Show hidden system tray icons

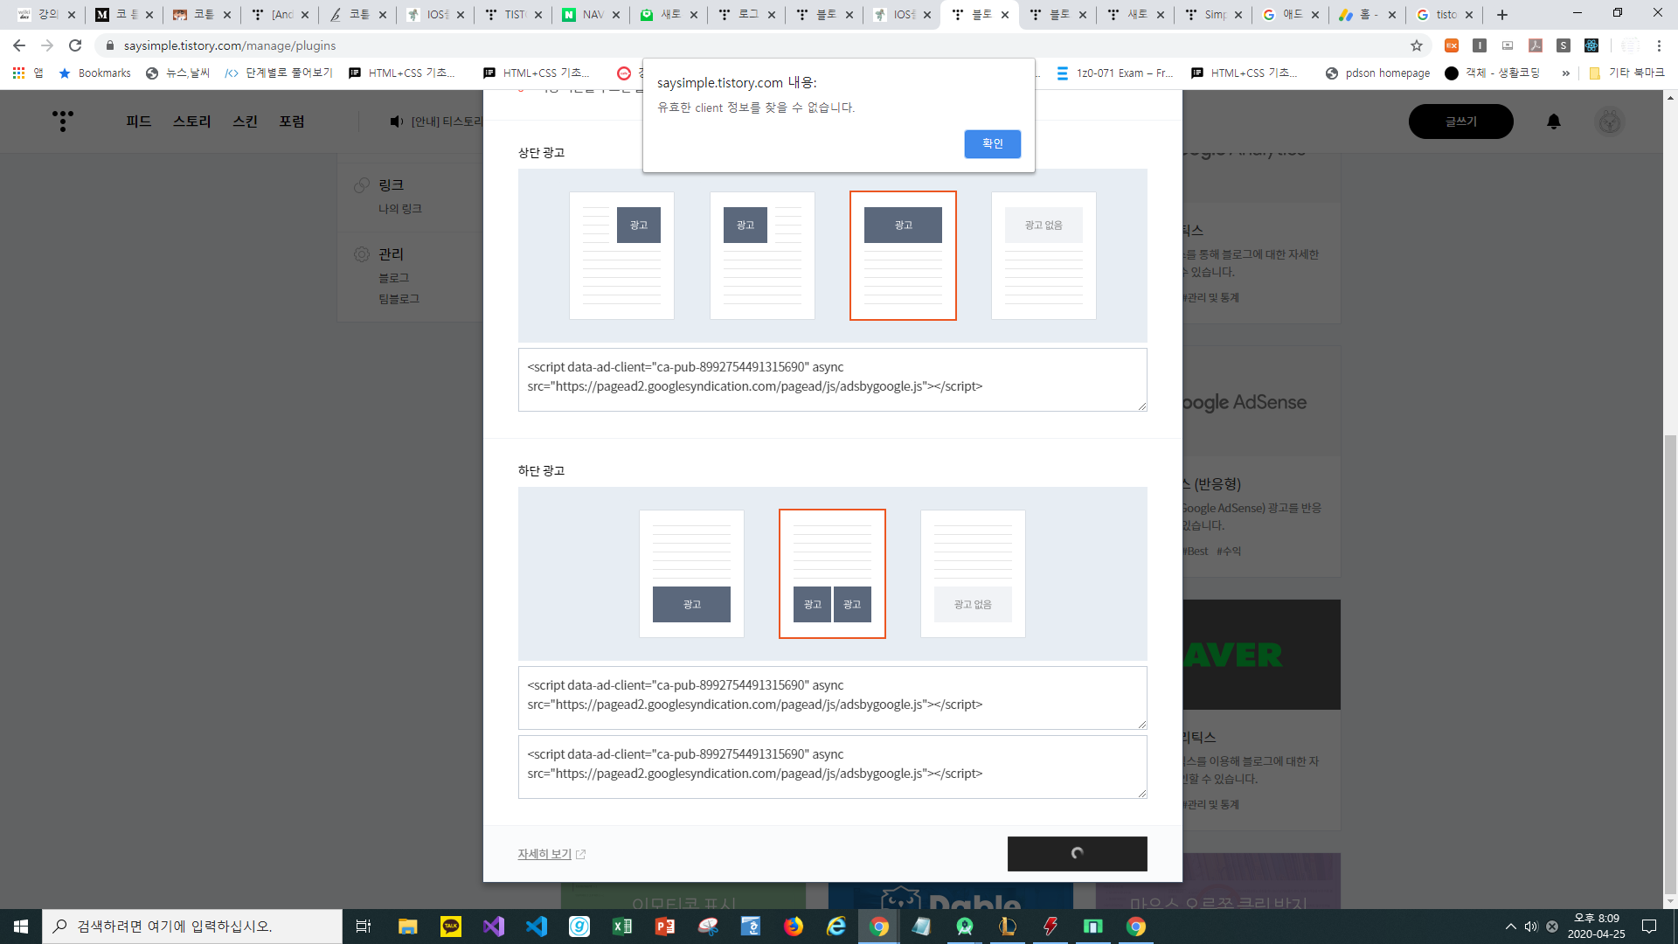pyautogui.click(x=1510, y=927)
